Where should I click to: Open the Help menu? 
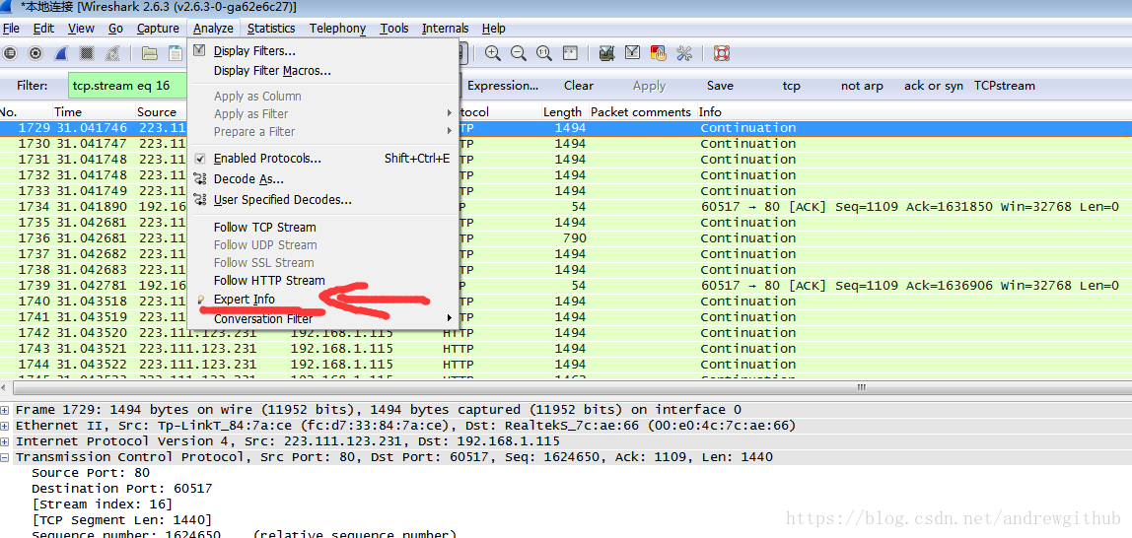click(x=493, y=29)
